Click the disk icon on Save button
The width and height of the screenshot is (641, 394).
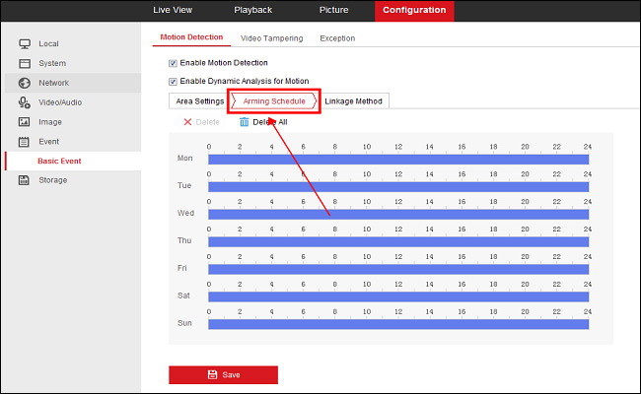[x=213, y=374]
